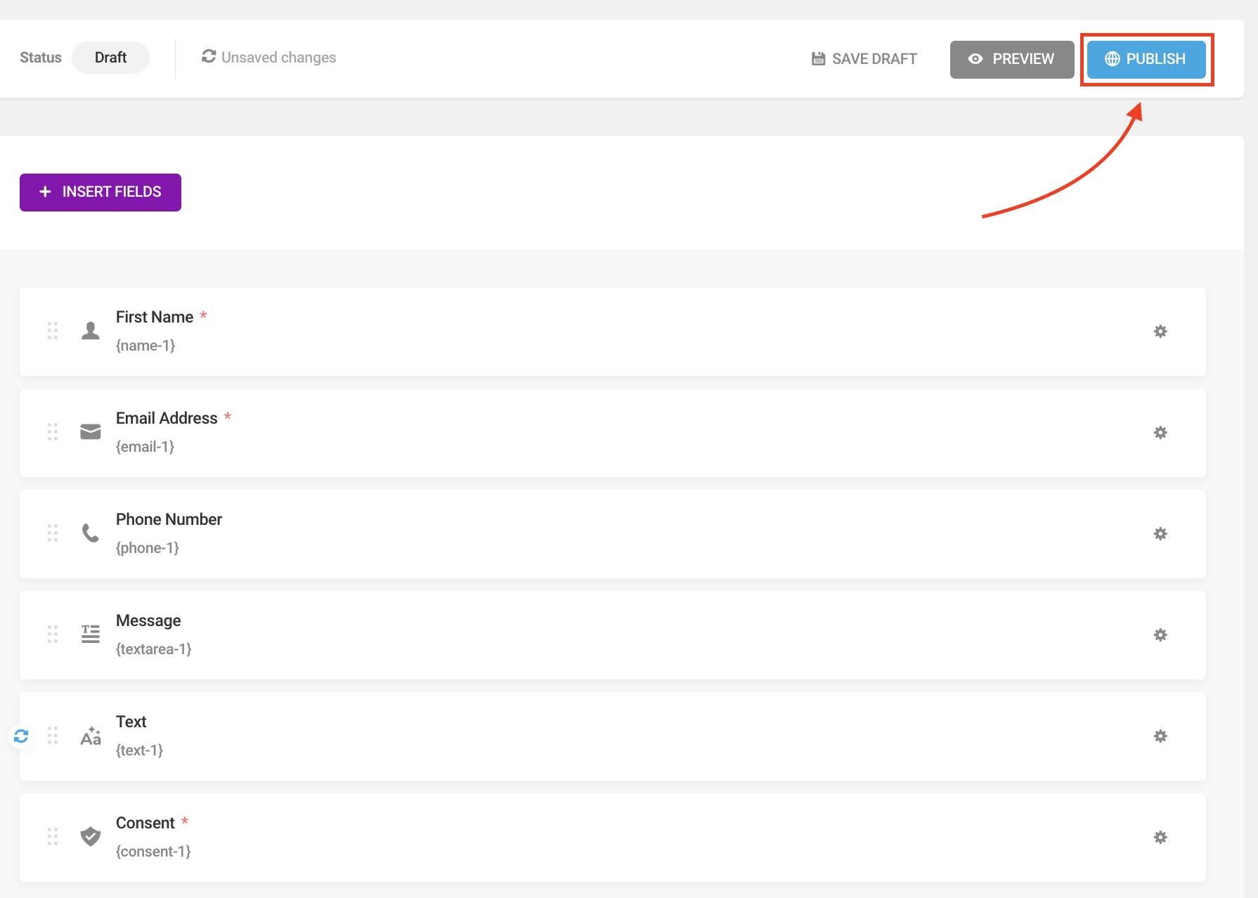This screenshot has width=1258, height=898.
Task: Click the blue refresh icon beside Text field
Action: (20, 736)
